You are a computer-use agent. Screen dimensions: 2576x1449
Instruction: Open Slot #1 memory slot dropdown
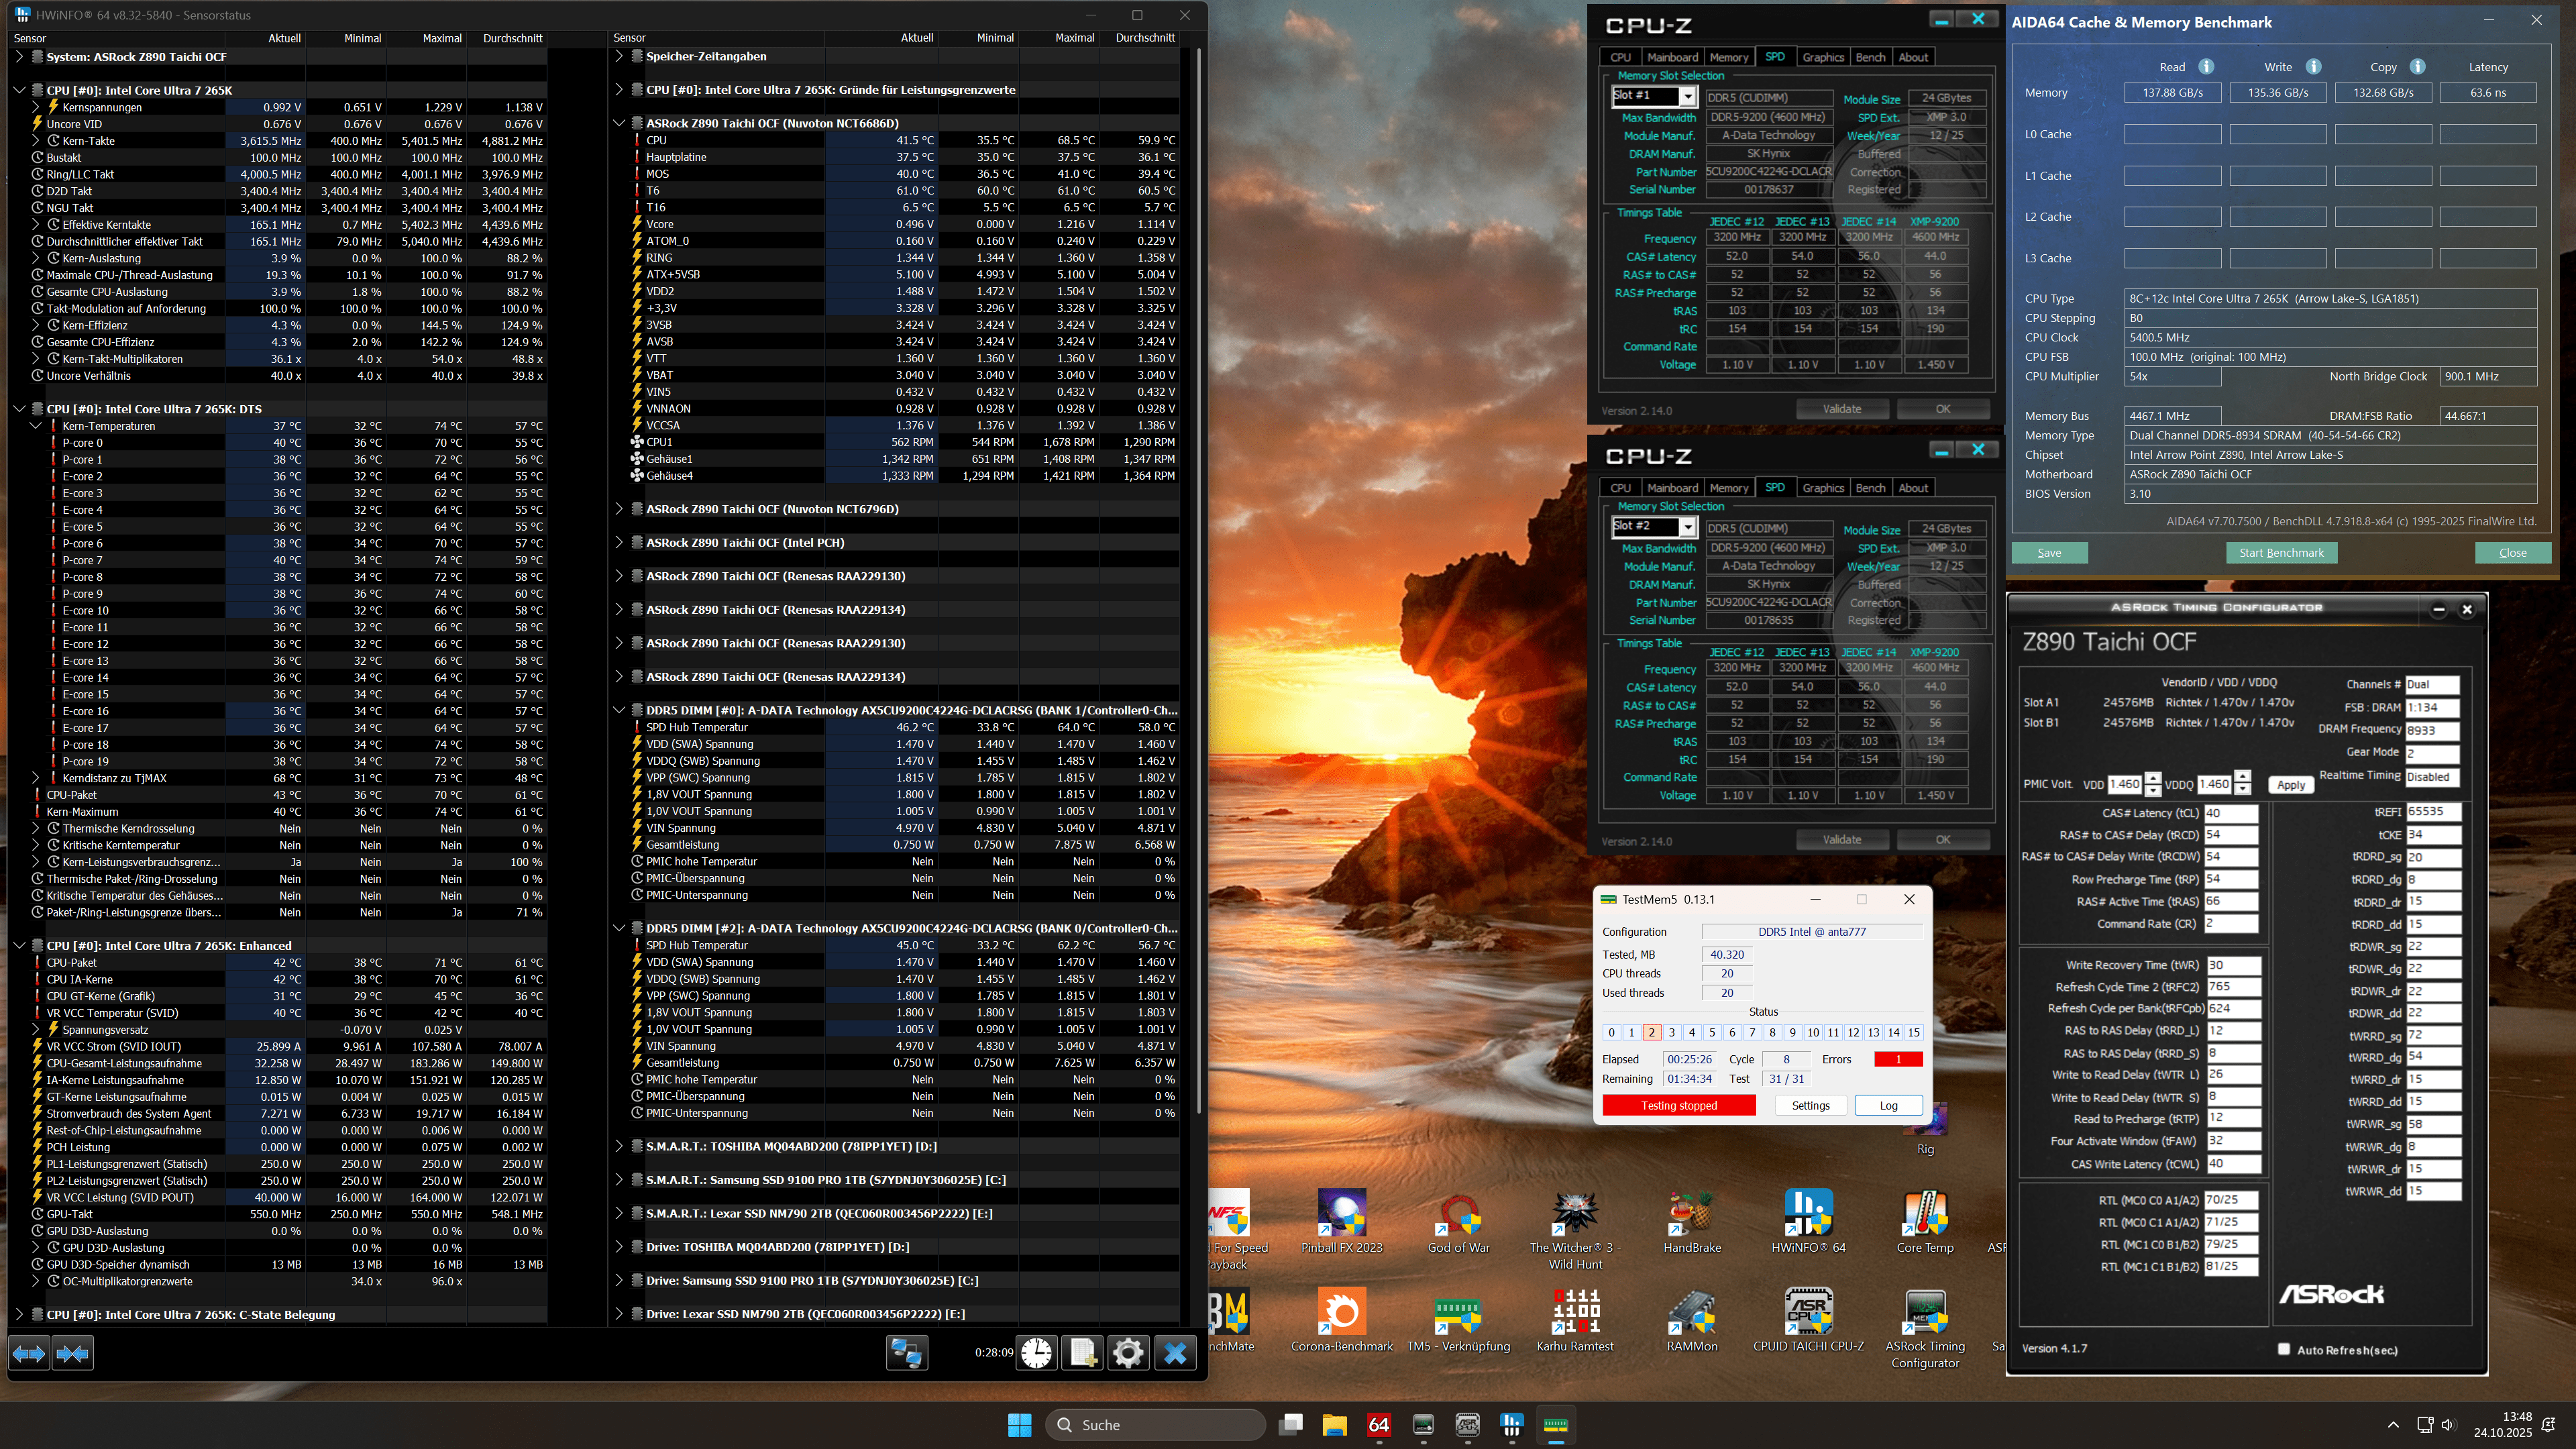pyautogui.click(x=1687, y=96)
